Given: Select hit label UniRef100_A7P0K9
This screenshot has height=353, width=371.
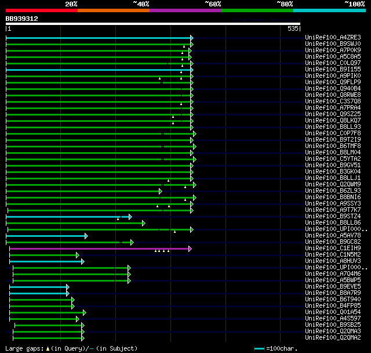Looking at the screenshot, I should tap(333, 51).
